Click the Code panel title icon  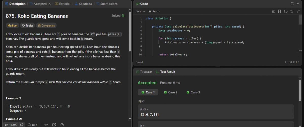click(137, 4)
